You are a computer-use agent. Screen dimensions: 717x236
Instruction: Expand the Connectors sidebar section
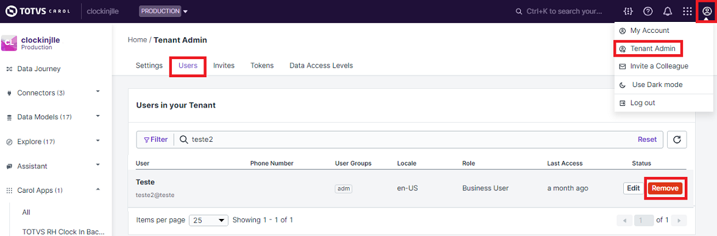point(98,92)
